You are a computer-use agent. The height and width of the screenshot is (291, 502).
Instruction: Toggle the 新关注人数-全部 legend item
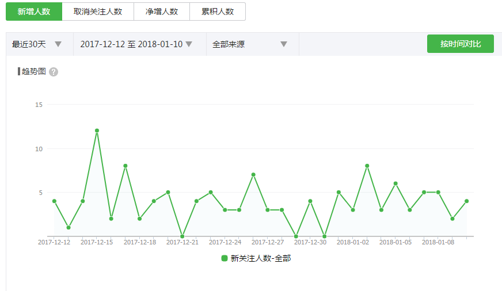pyautogui.click(x=256, y=258)
